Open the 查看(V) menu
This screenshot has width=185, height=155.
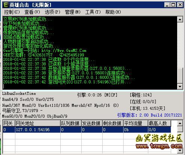(32, 12)
